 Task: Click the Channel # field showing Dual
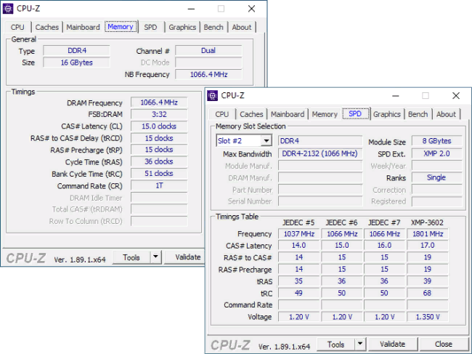coord(208,51)
